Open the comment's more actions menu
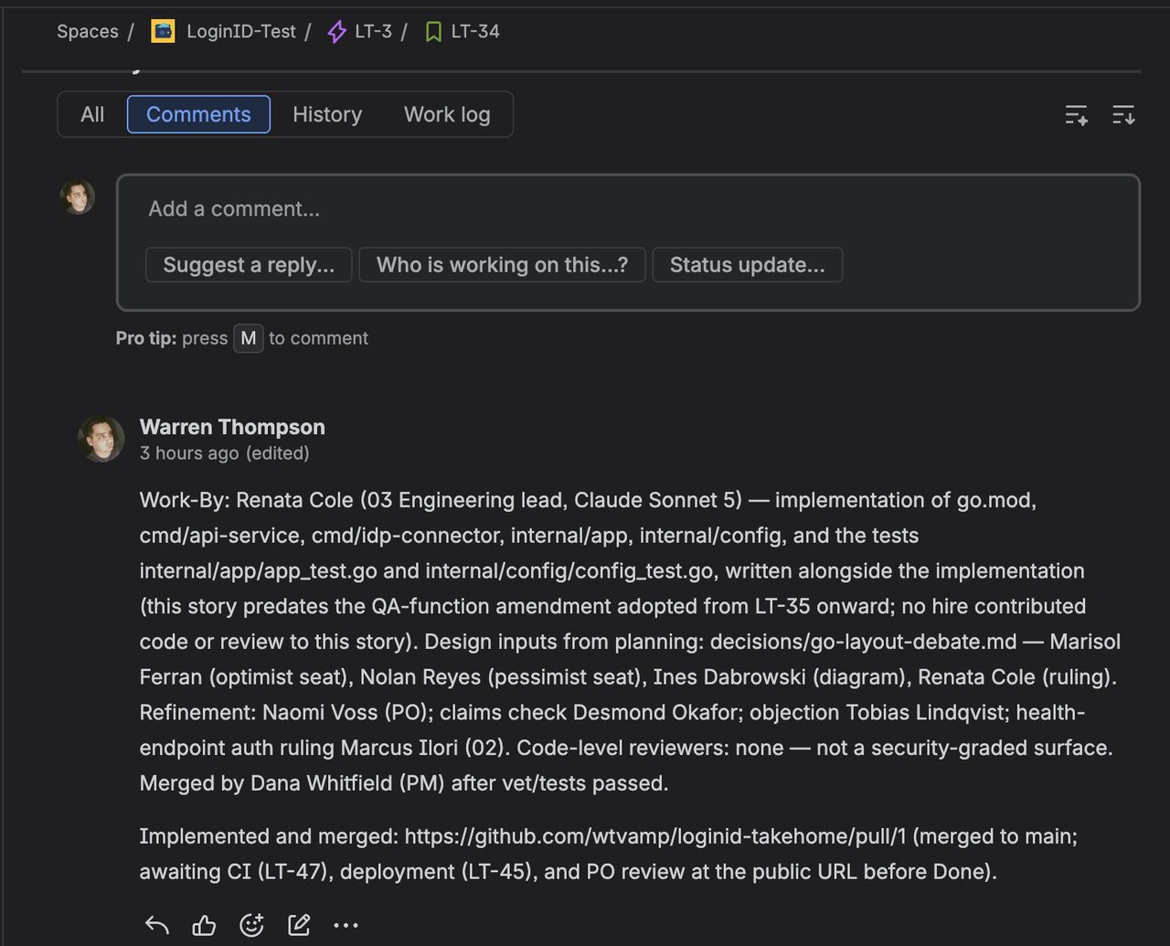The width and height of the screenshot is (1170, 946). pyautogui.click(x=346, y=925)
